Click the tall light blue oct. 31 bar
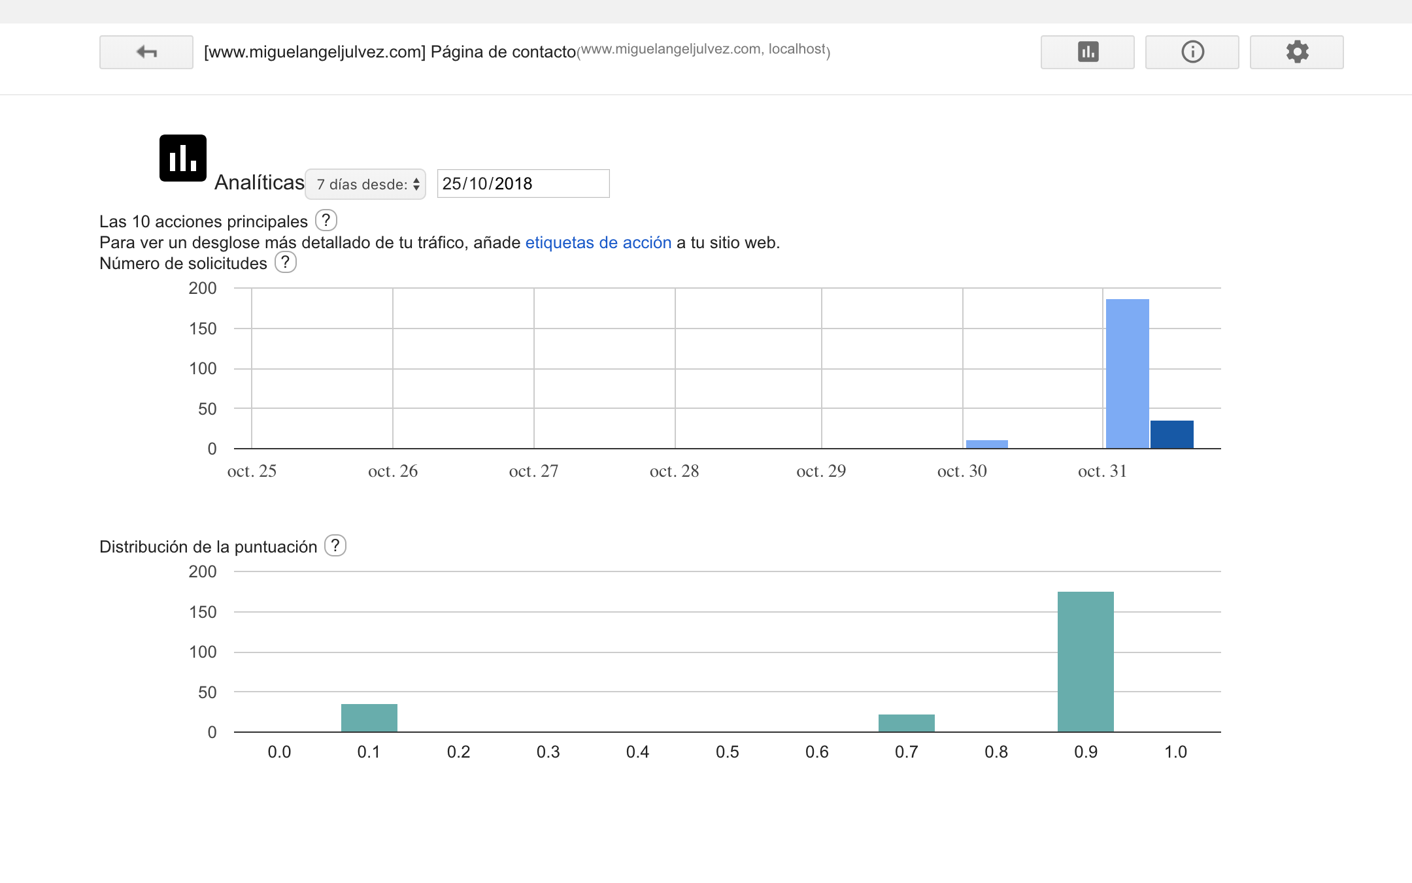 click(x=1127, y=374)
